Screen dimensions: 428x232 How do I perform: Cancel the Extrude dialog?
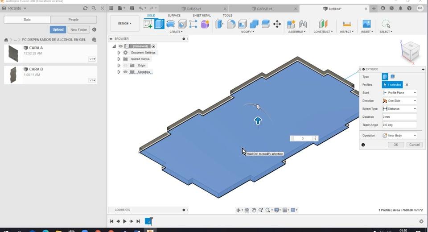coord(414,145)
